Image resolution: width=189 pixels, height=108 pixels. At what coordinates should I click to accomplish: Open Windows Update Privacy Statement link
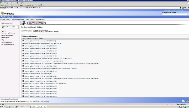pyautogui.click(x=9, y=99)
